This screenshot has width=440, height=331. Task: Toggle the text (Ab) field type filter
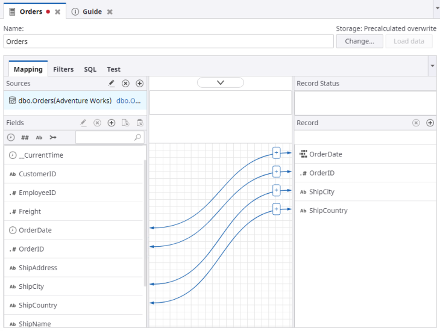point(39,138)
